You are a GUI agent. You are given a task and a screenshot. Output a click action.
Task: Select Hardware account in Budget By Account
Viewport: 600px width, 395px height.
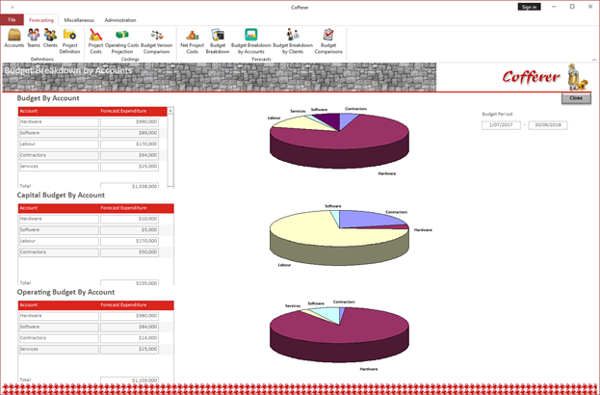click(x=59, y=122)
